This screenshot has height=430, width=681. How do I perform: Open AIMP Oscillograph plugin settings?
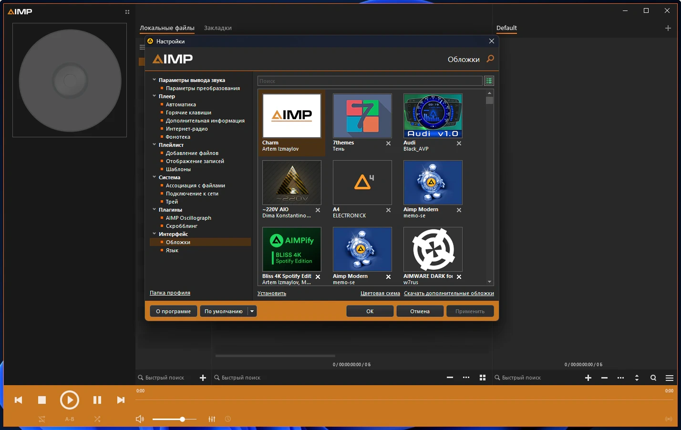[x=188, y=218]
